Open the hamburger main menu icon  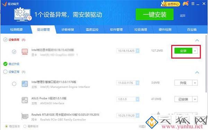click(193, 4)
